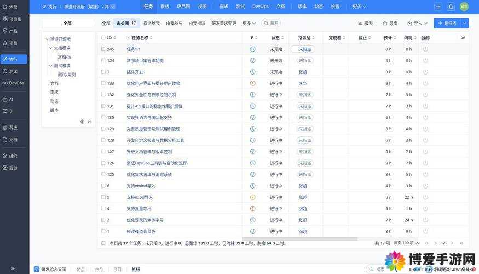The image size is (479, 274).
Task: Check the box for task ID 6
Action: tap(103, 186)
